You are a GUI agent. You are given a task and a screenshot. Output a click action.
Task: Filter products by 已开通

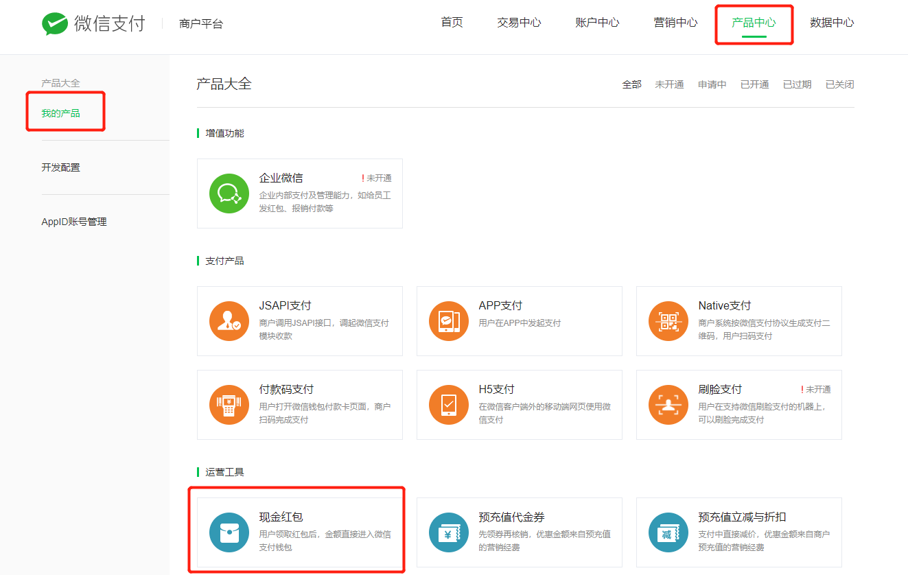(x=754, y=84)
